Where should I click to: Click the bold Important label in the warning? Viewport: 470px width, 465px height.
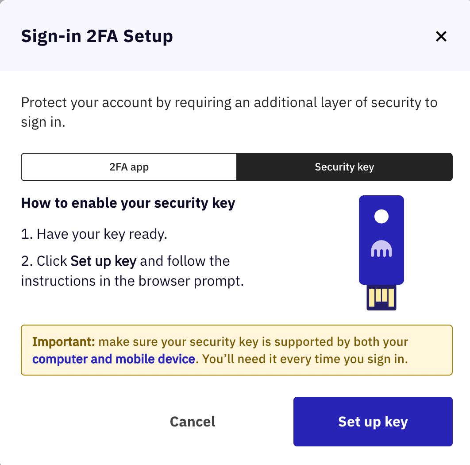(64, 342)
